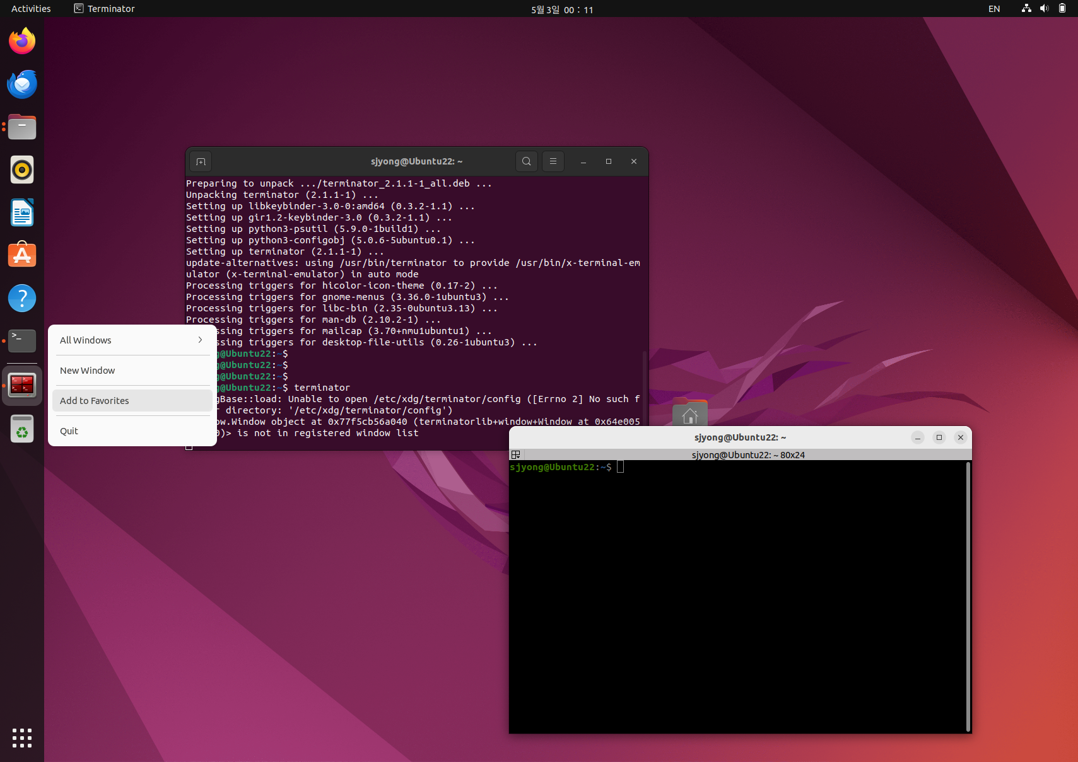Show Applications grid at dock bottom

click(22, 738)
